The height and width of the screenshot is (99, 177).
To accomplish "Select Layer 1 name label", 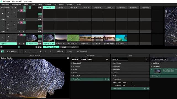I will pyautogui.click(x=8, y=44).
